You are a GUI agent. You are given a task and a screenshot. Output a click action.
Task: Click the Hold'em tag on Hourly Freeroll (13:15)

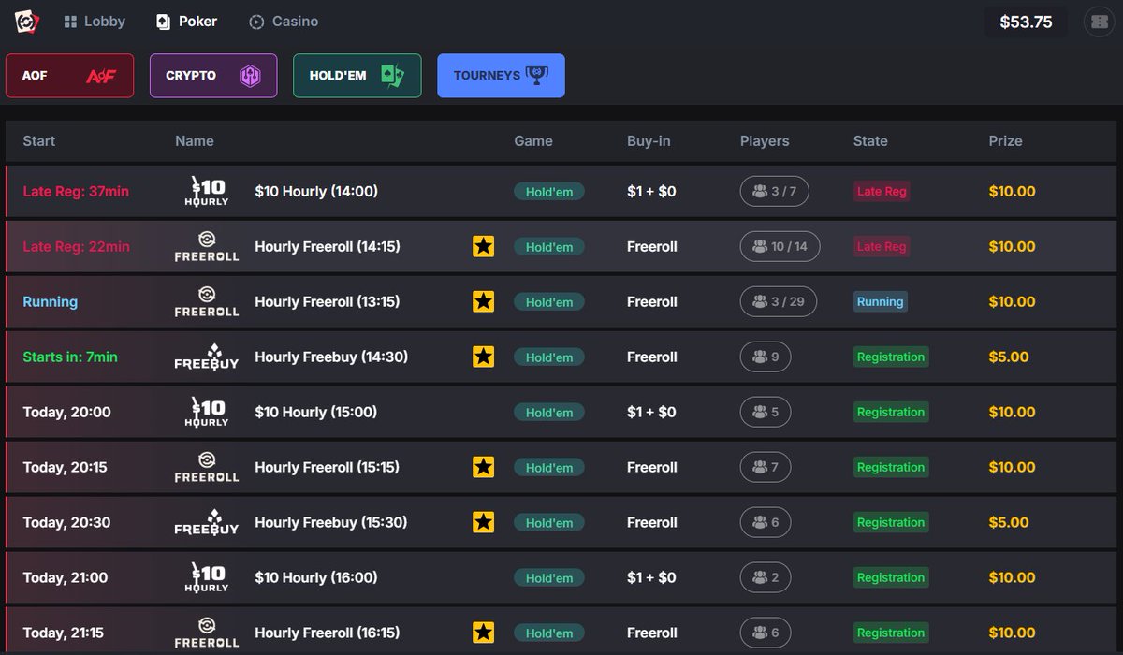pyautogui.click(x=549, y=302)
